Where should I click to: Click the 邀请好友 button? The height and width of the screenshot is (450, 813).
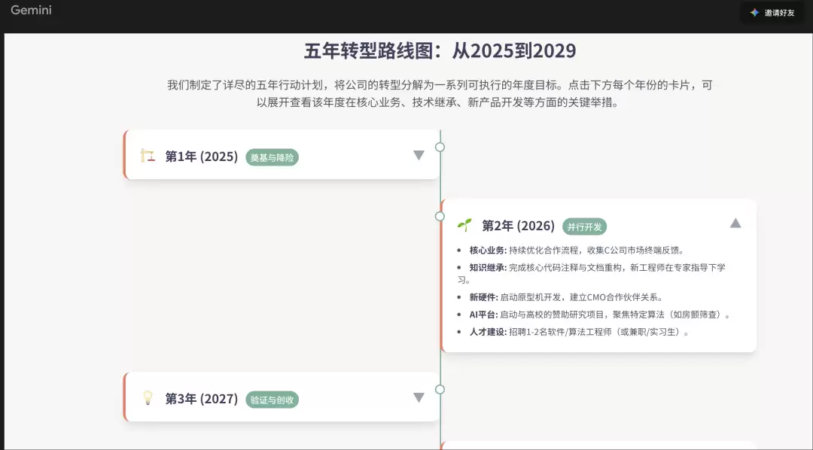coord(772,13)
